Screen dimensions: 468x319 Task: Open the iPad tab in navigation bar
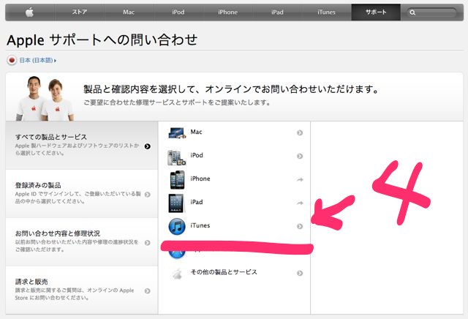(x=277, y=12)
